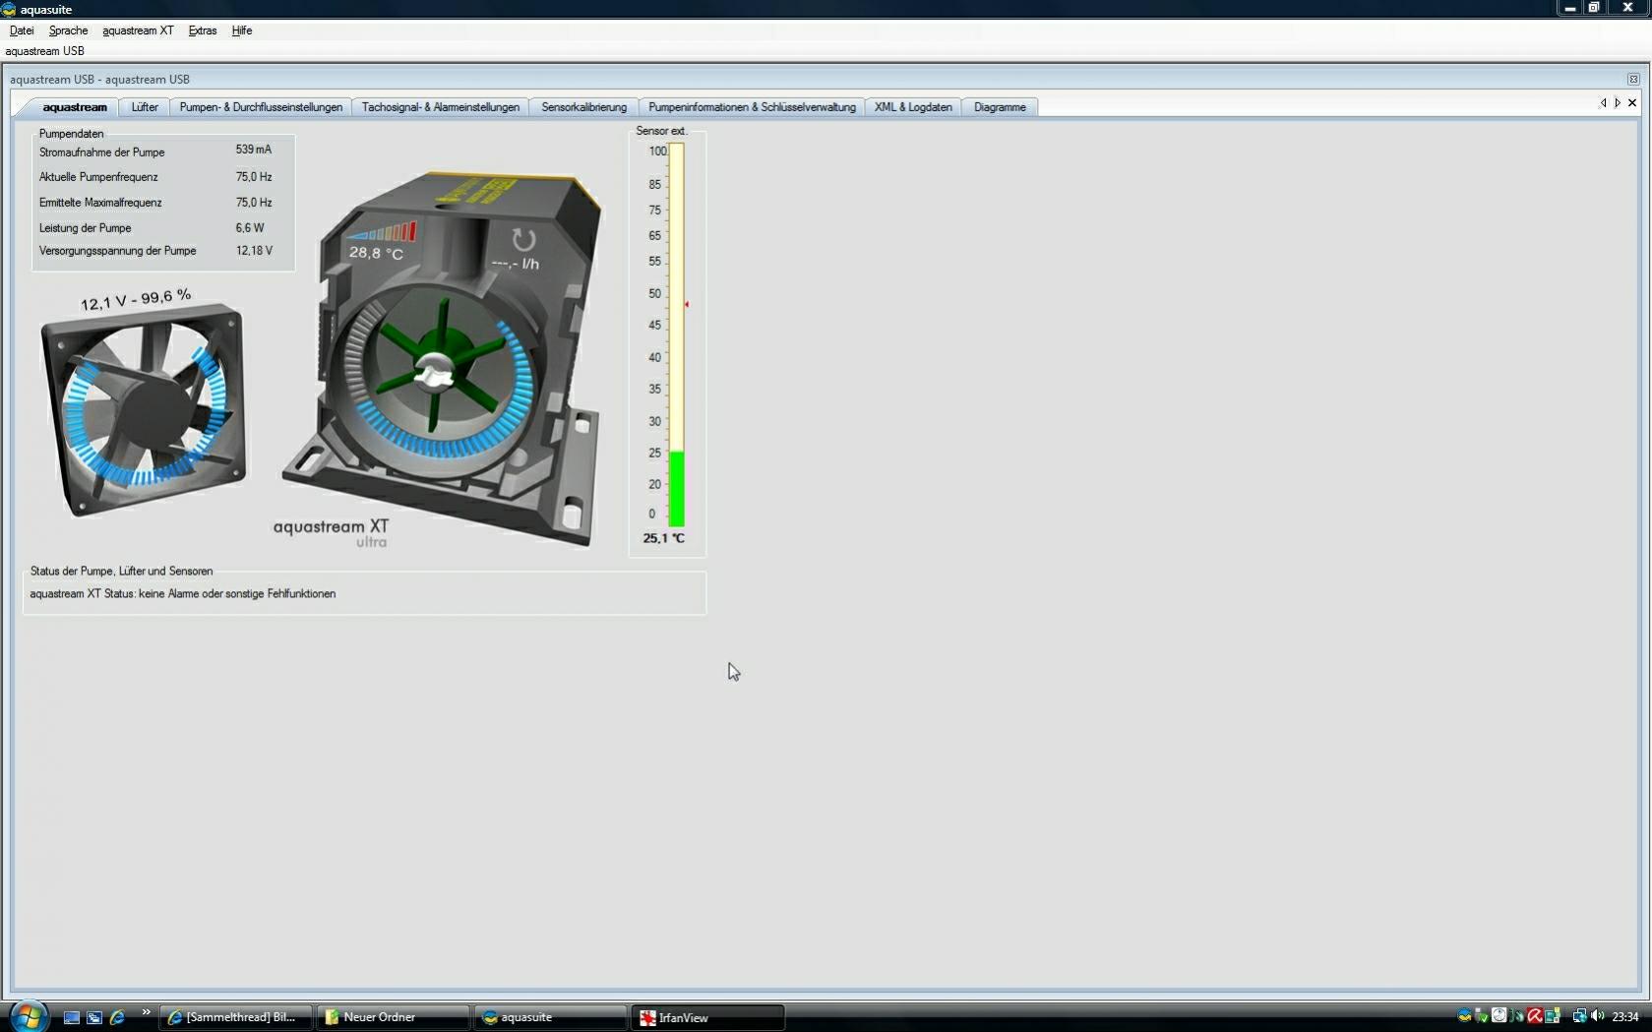1652x1032 pixels.
Task: Click the 25,1 °C sensor reading
Action: pos(664,538)
